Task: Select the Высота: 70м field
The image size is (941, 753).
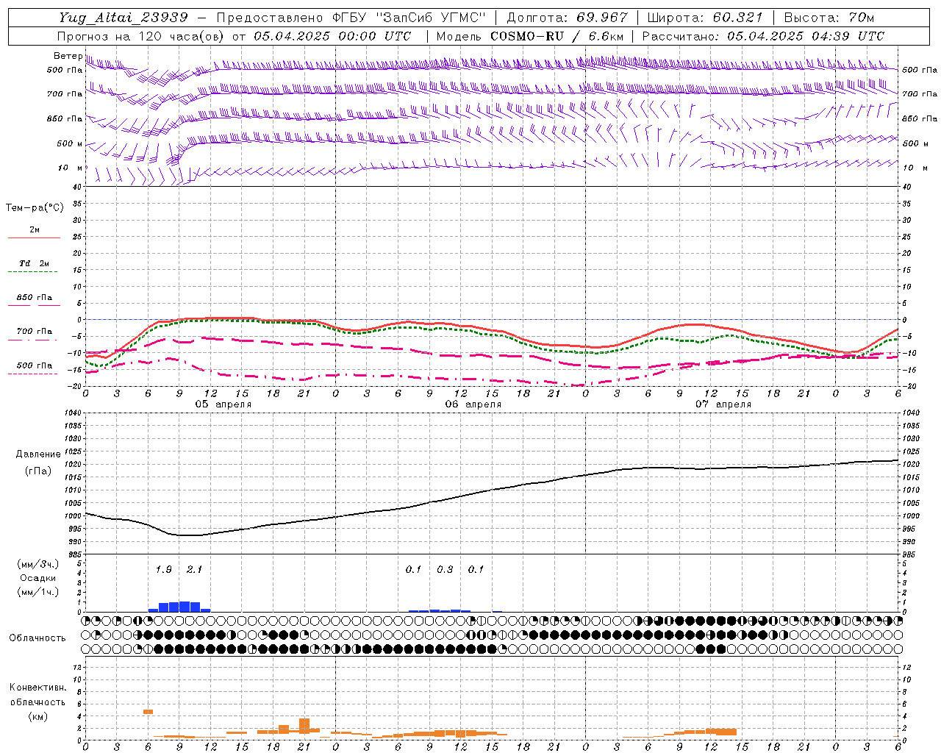Action: pos(829,18)
